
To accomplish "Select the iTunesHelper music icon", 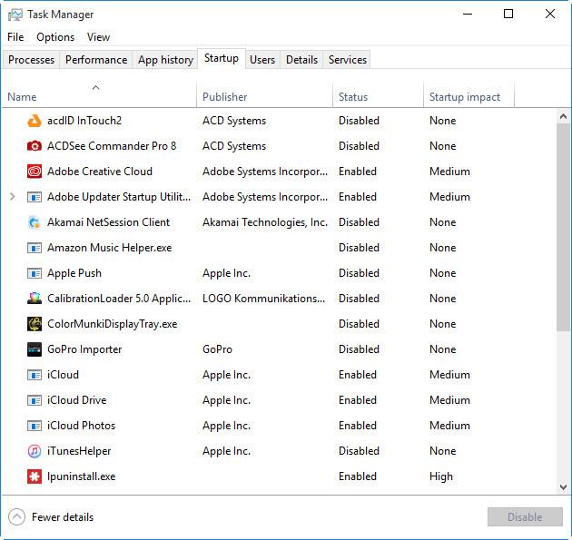I will click(35, 451).
